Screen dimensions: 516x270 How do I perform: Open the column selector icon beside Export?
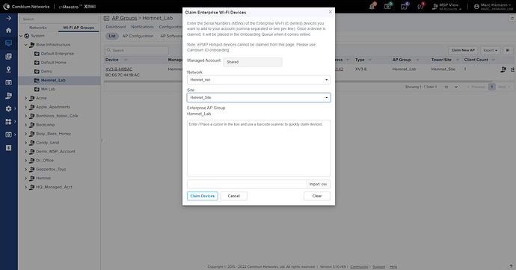click(x=508, y=50)
